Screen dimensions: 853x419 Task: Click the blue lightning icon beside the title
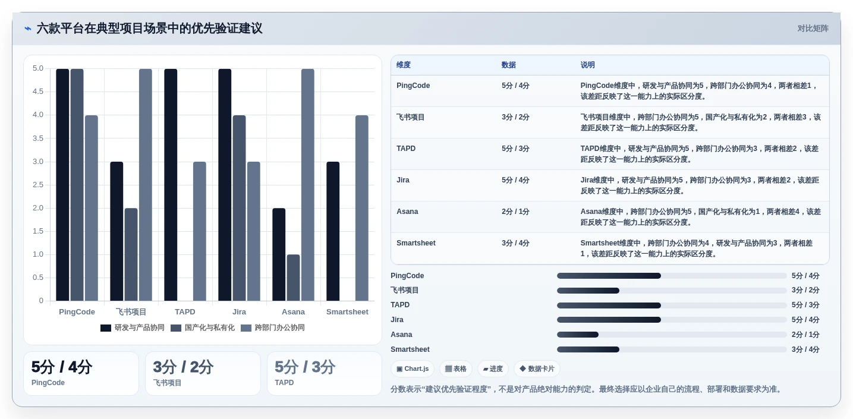pyautogui.click(x=28, y=29)
